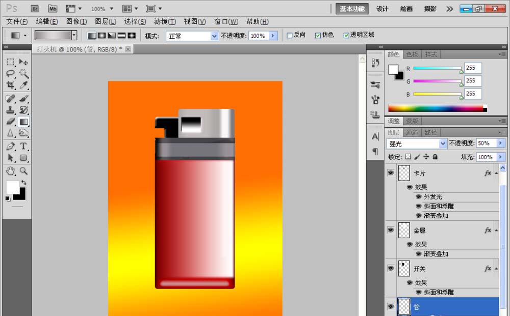Uncheck the 仿色 option in the options bar
The height and width of the screenshot is (316, 510).
(317, 35)
